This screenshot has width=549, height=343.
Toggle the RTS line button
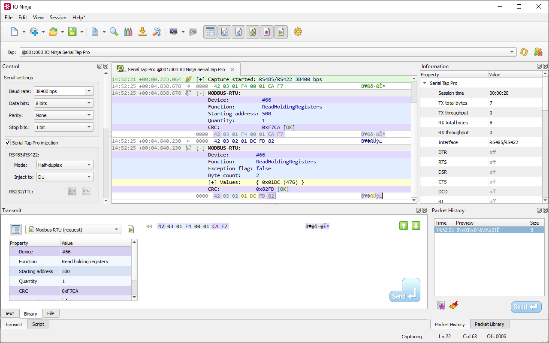click(86, 191)
